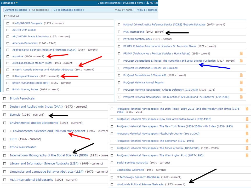The width and height of the screenshot is (251, 188).
Task: Open ABI/INFORM Trade & Industry link
Action: coord(30,37)
